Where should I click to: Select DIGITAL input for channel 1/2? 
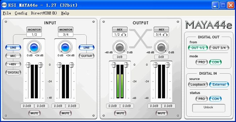click(13, 73)
